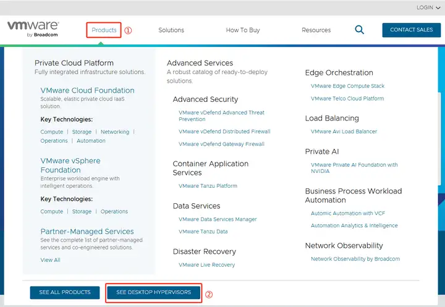Open Automation Analytics & Intelligence link

click(x=354, y=225)
